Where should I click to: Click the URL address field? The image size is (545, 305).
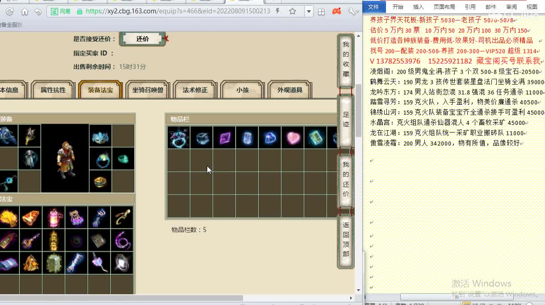tap(177, 12)
